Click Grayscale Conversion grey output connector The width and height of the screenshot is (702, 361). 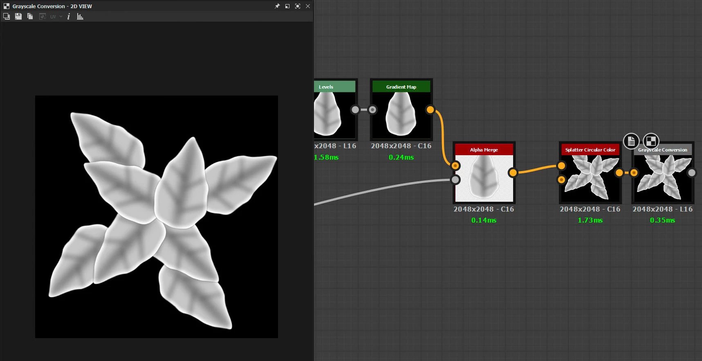click(x=691, y=173)
